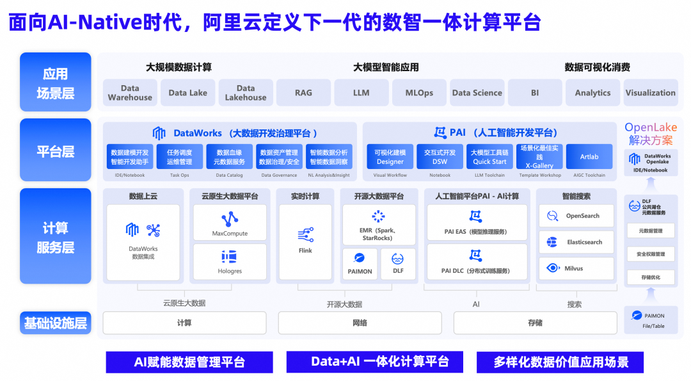Select the 智能搜索 section heading
Viewport: 691px width, 381px height.
(x=576, y=196)
